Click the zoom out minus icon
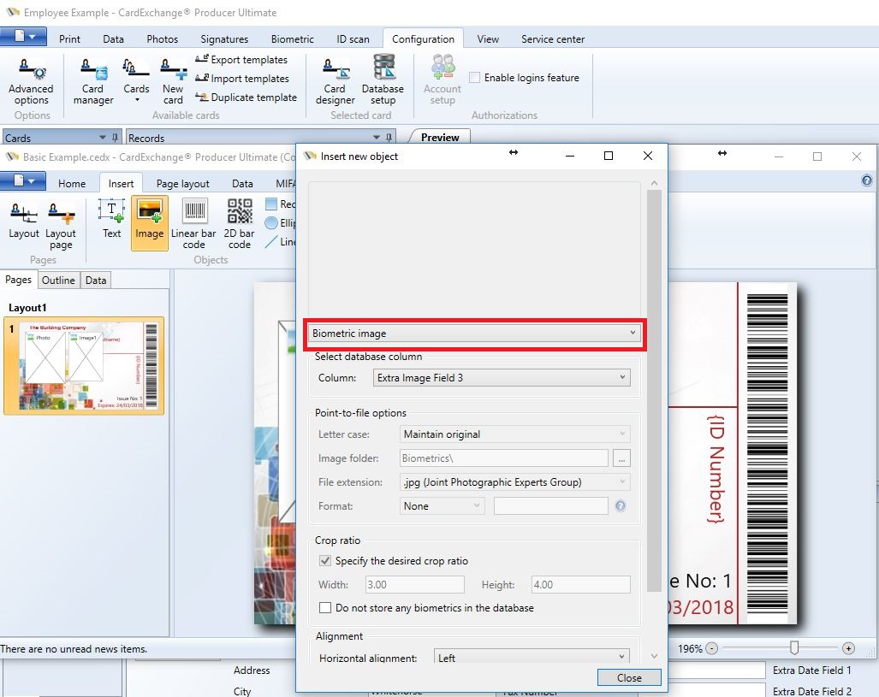Image resolution: width=879 pixels, height=697 pixels. tap(711, 648)
